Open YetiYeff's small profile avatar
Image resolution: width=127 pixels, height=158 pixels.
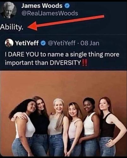(x=9, y=43)
